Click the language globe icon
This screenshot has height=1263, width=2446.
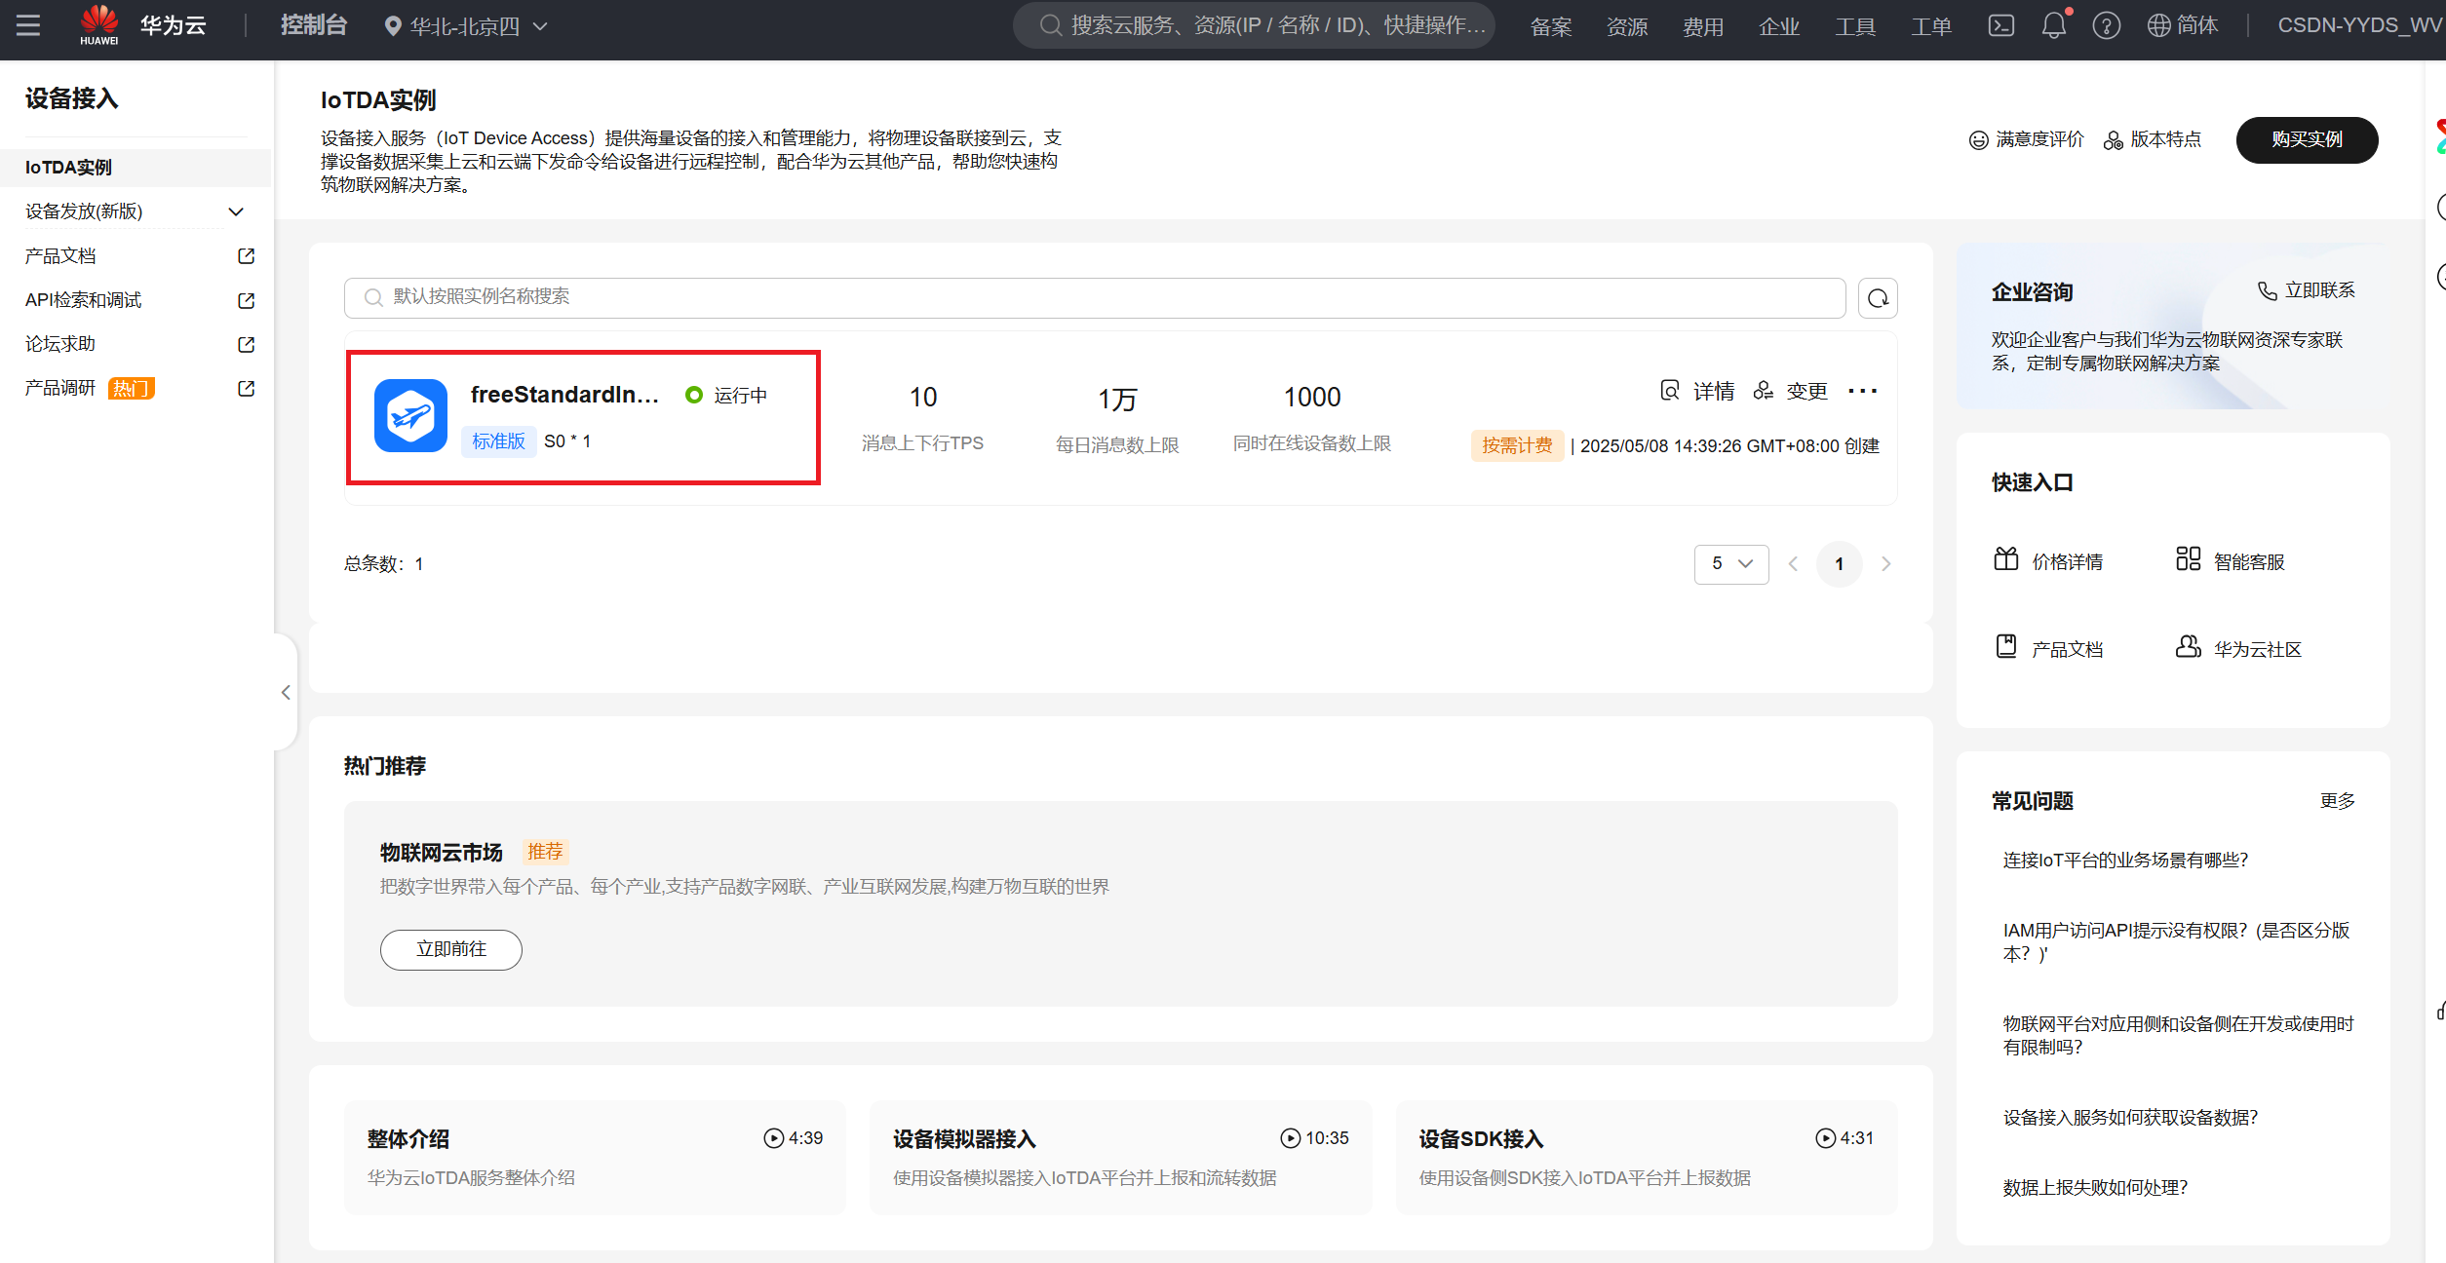[x=2158, y=26]
